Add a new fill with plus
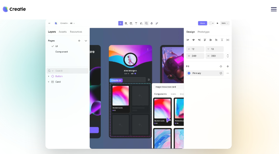The width and height of the screenshot is (279, 154). pos(228,66)
